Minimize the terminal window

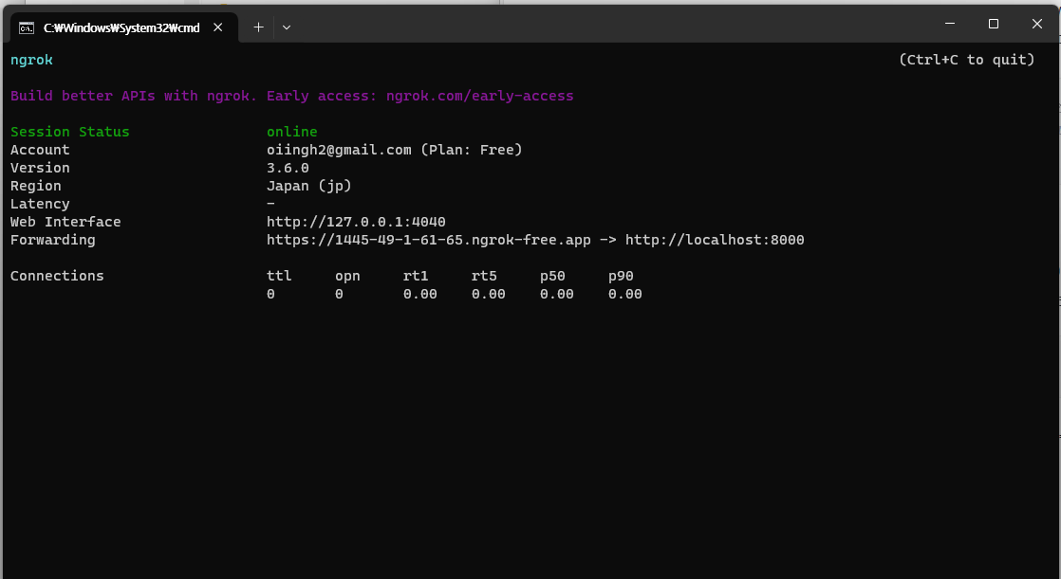click(x=950, y=24)
